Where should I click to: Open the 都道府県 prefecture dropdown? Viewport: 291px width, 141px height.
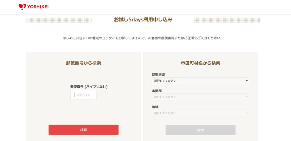pos(200,81)
